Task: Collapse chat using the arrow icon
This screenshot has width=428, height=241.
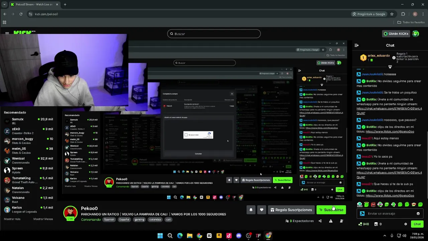Action: (356, 45)
